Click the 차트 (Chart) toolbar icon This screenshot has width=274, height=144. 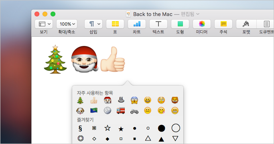137,24
